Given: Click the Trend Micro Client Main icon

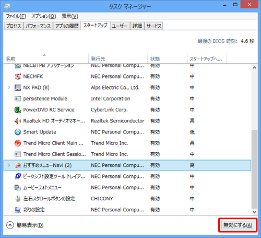Looking at the screenshot, I should point(18,143).
